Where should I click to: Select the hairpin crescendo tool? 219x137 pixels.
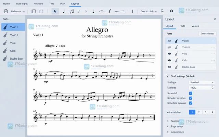coord(119,11)
